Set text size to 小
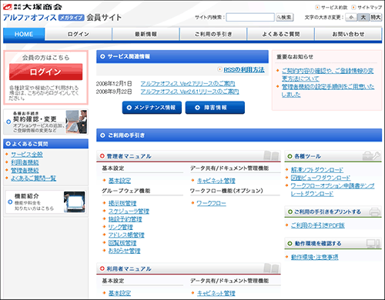This screenshot has height=300, width=385. coord(351,17)
